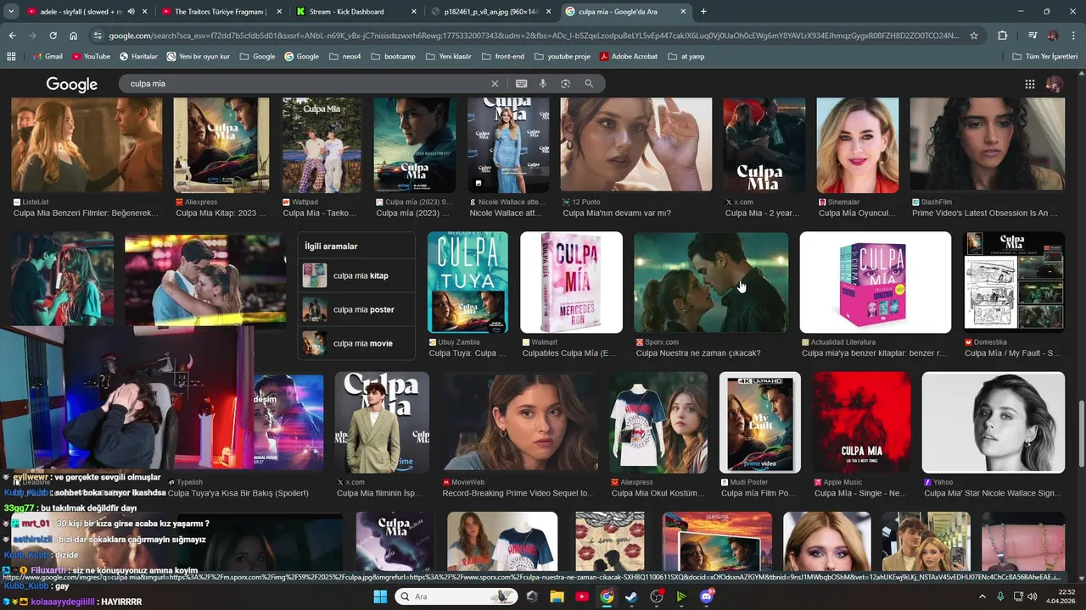Open Google account profile avatar
This screenshot has width=1086, height=610.
pyautogui.click(x=1055, y=84)
